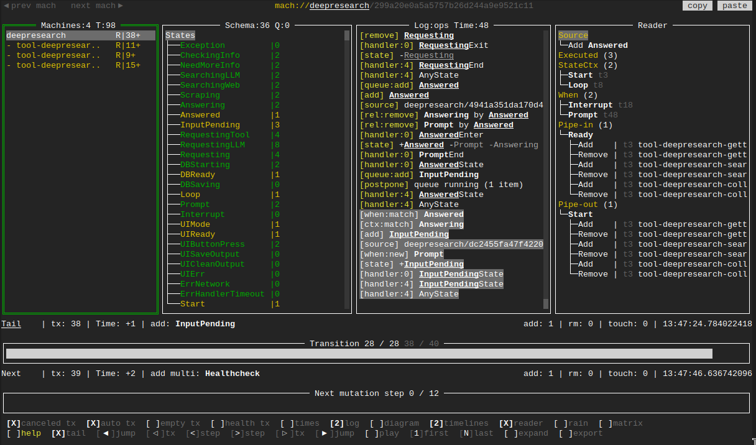Toggle the play control

click(382, 433)
